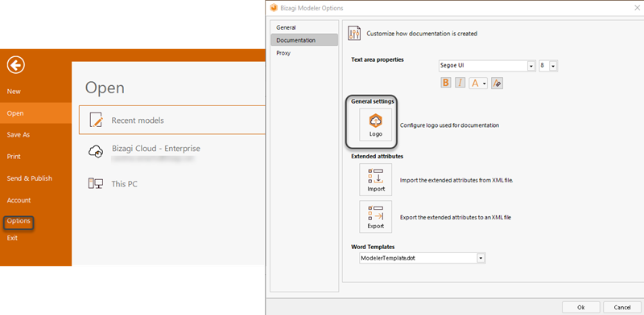Click the clear formatting eraser icon
Screen dimensions: 644x315
497,83
